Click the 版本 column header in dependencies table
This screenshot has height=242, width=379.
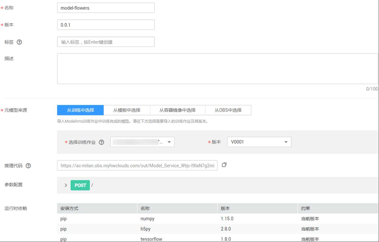point(257,208)
